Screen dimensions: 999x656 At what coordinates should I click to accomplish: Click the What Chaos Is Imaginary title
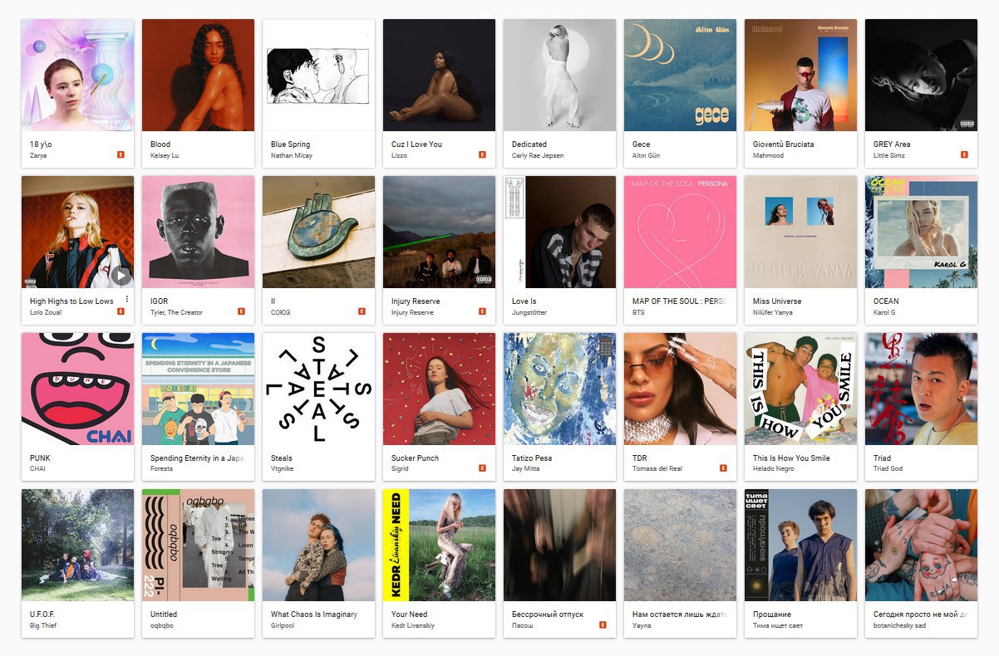click(314, 614)
